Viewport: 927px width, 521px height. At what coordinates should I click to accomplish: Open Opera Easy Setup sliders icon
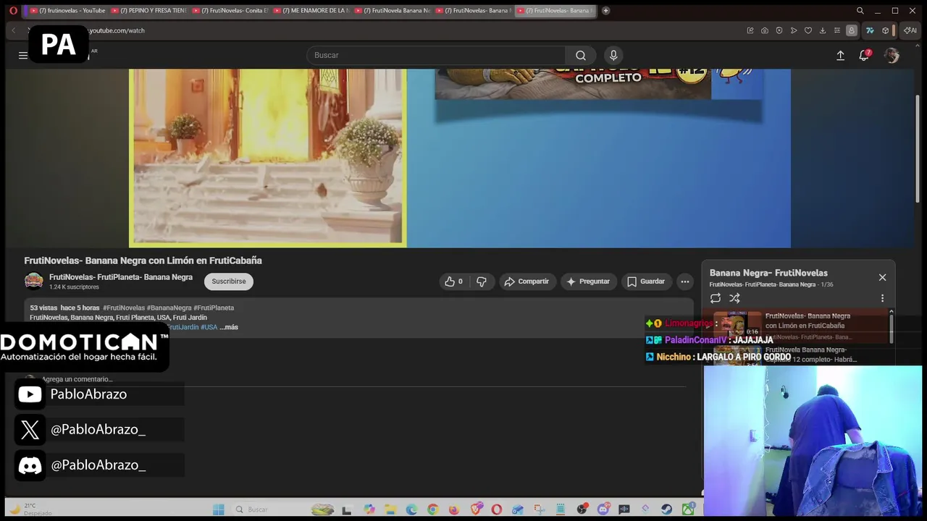pyautogui.click(x=837, y=30)
